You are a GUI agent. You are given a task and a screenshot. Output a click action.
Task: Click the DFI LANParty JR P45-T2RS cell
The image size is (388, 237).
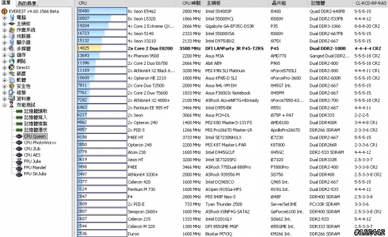pos(235,48)
